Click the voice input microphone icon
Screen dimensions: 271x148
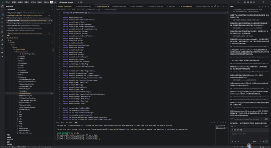[263, 141]
